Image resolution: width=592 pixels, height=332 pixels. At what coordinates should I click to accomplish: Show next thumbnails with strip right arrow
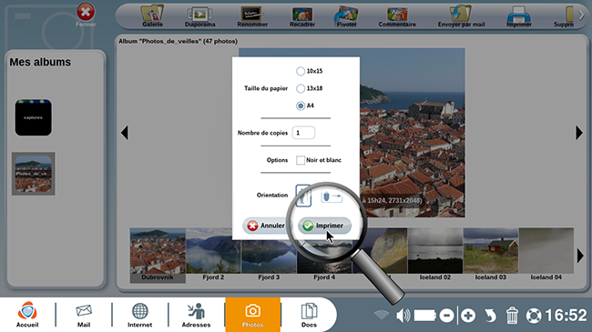click(580, 256)
